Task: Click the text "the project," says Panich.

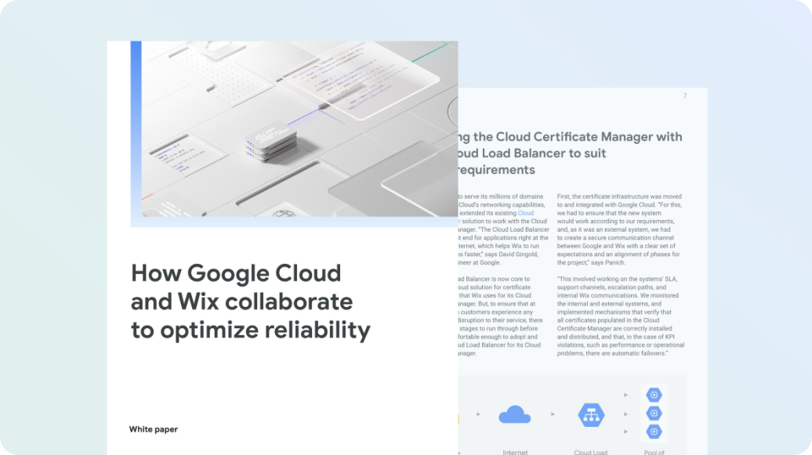Action: (591, 262)
